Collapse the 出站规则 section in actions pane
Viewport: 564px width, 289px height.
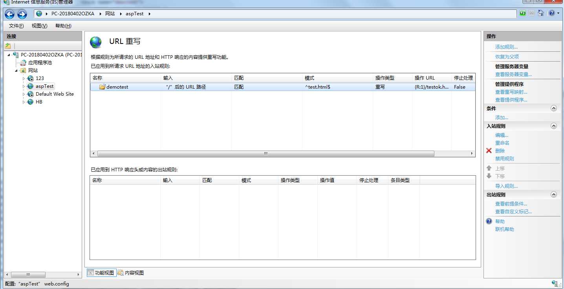click(554, 194)
